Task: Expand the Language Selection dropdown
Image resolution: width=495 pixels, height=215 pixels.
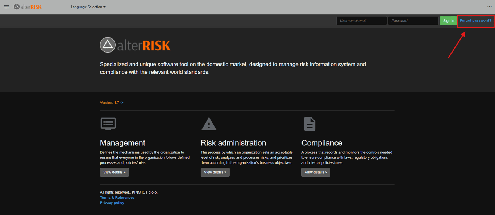Action: coord(88,7)
